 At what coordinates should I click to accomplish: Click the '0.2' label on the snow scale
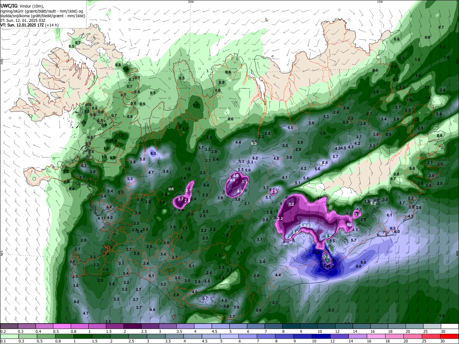pyautogui.click(x=3, y=331)
